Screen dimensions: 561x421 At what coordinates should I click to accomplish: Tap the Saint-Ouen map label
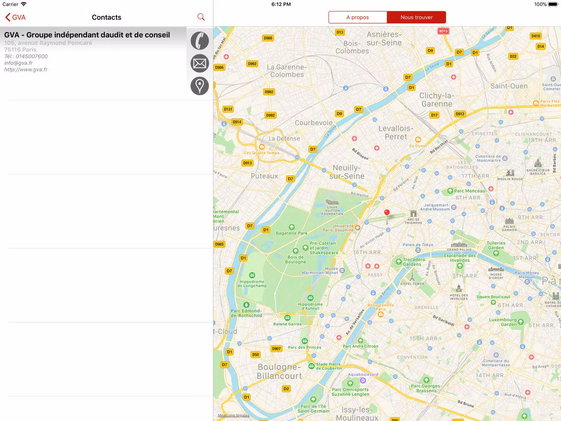coord(509,86)
